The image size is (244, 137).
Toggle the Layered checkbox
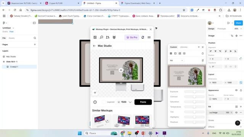[104, 102]
